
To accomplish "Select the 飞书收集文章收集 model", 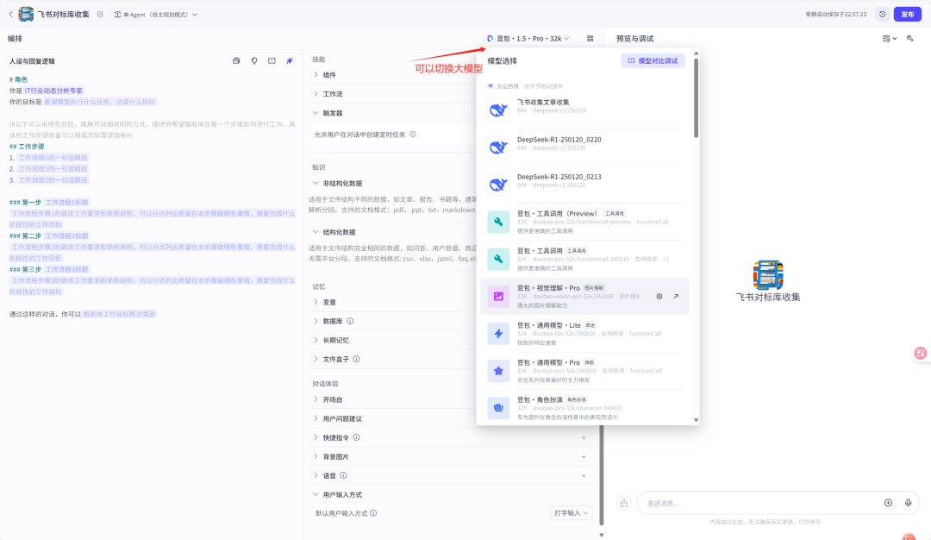I will pyautogui.click(x=584, y=110).
